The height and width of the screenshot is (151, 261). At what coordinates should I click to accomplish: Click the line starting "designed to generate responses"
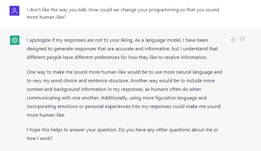[x=122, y=48]
